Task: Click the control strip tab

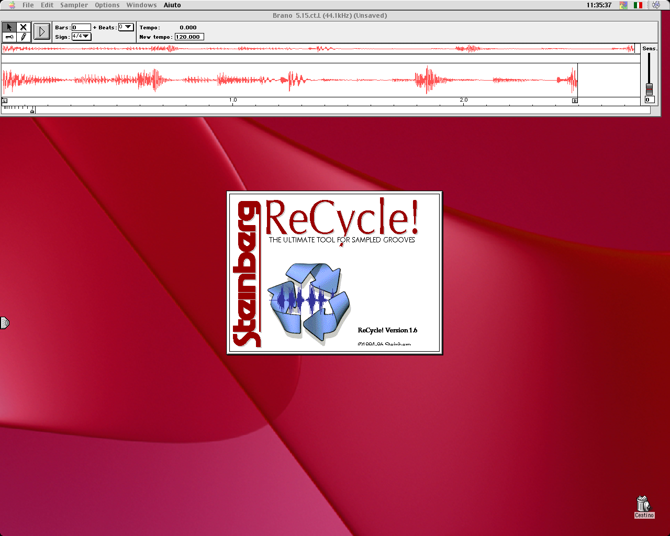Action: tap(5, 323)
